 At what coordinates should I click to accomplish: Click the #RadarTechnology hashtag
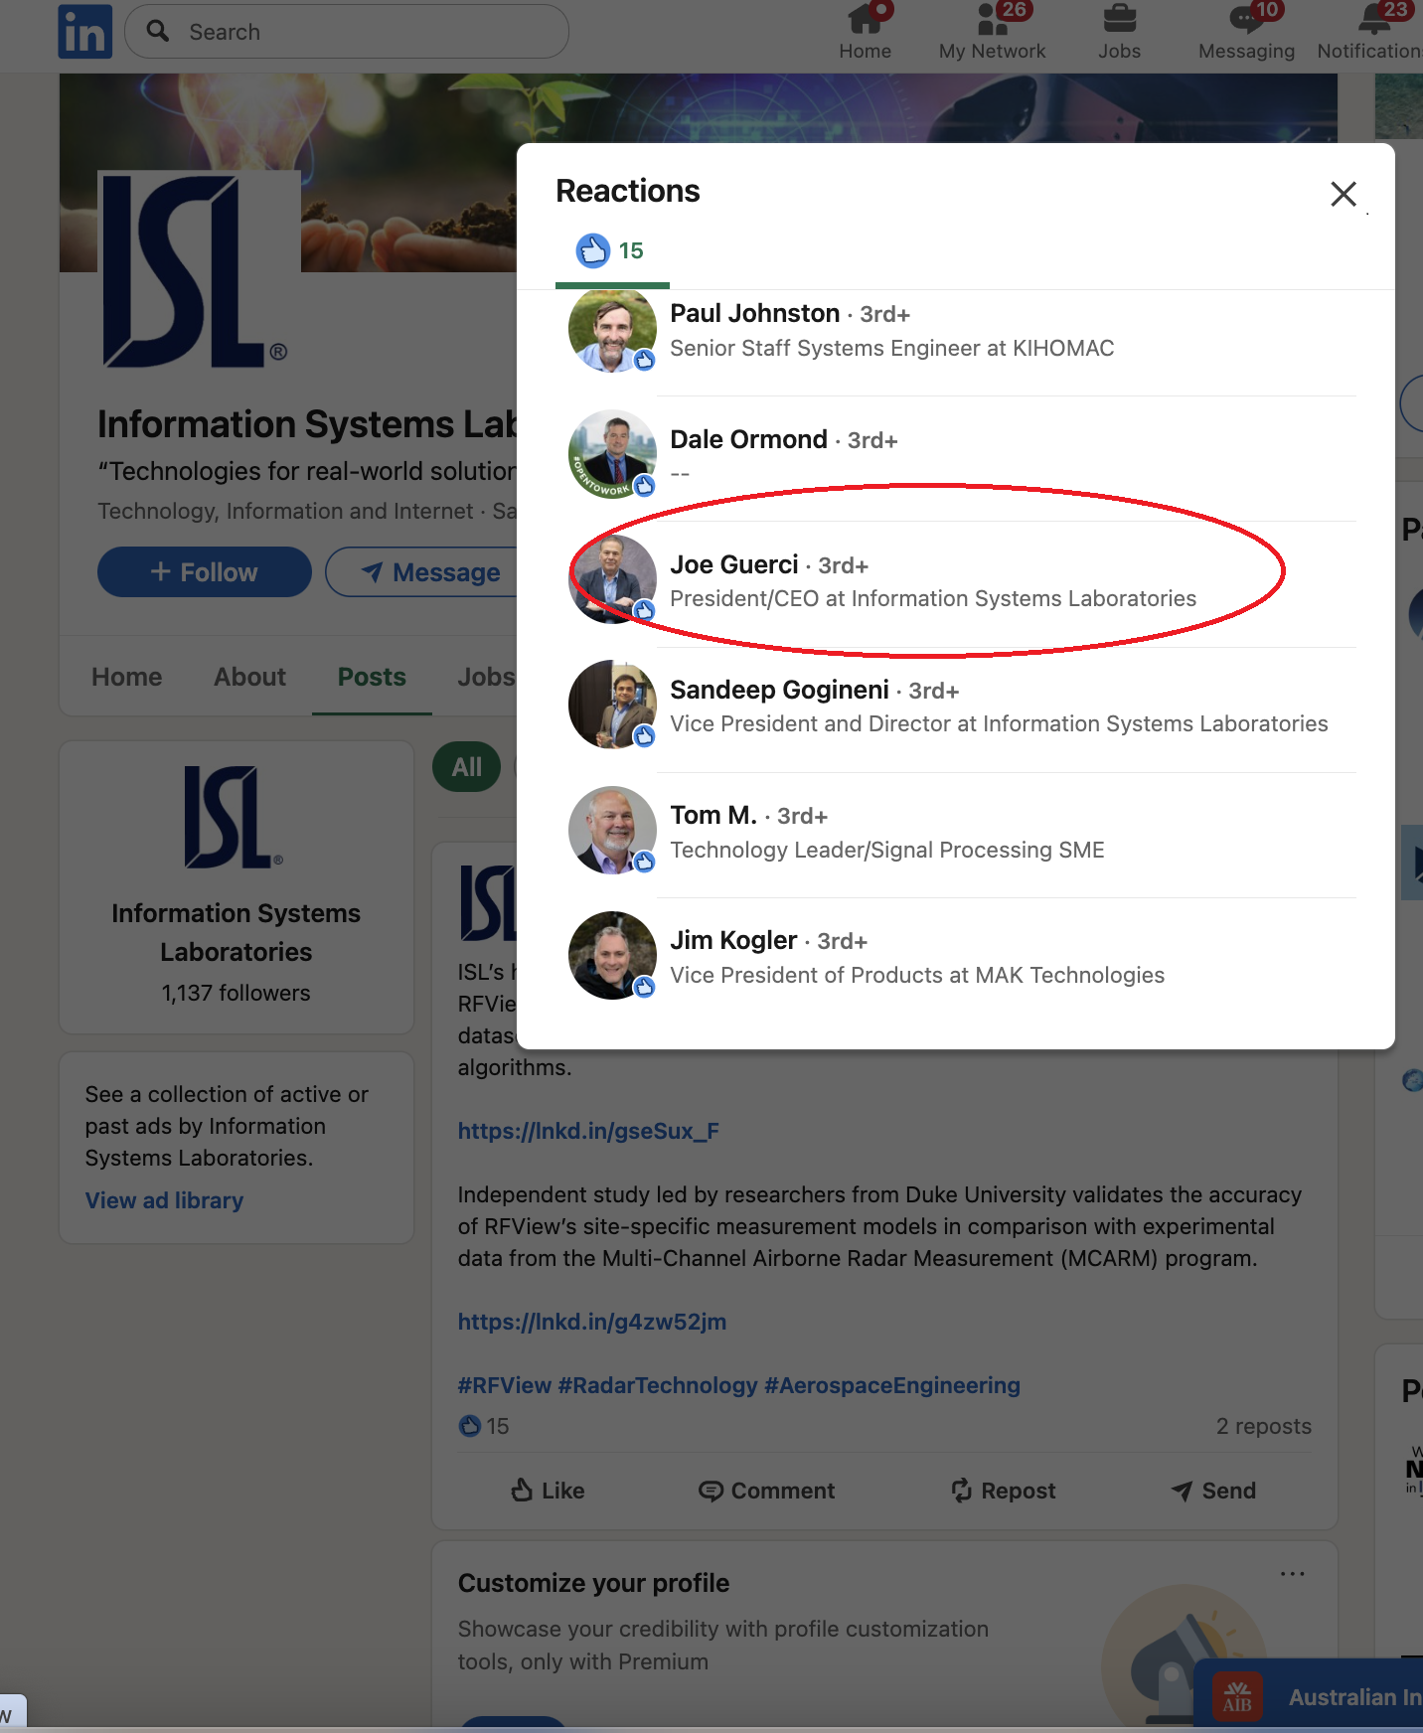click(658, 1385)
